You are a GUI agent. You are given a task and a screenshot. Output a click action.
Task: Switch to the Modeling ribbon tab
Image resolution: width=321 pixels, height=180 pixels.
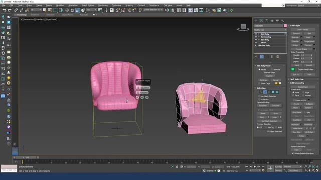21,15
